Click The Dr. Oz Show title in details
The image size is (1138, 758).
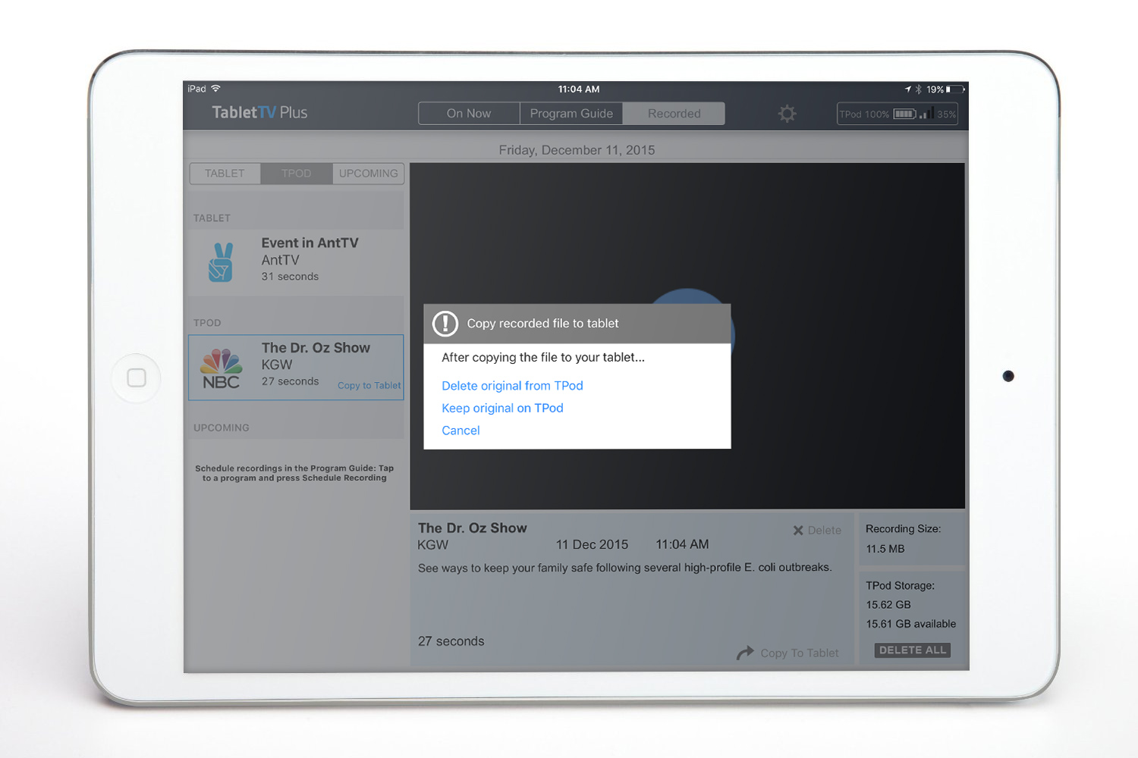(x=472, y=528)
